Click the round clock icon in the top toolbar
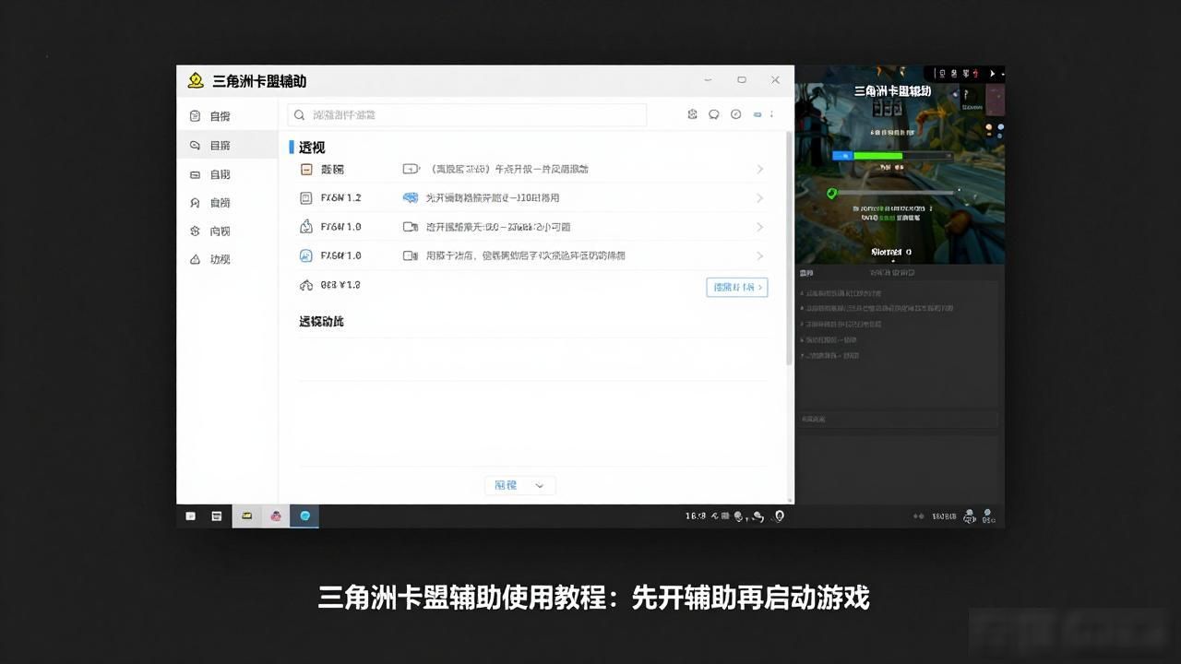Image resolution: width=1181 pixels, height=664 pixels. coord(736,114)
